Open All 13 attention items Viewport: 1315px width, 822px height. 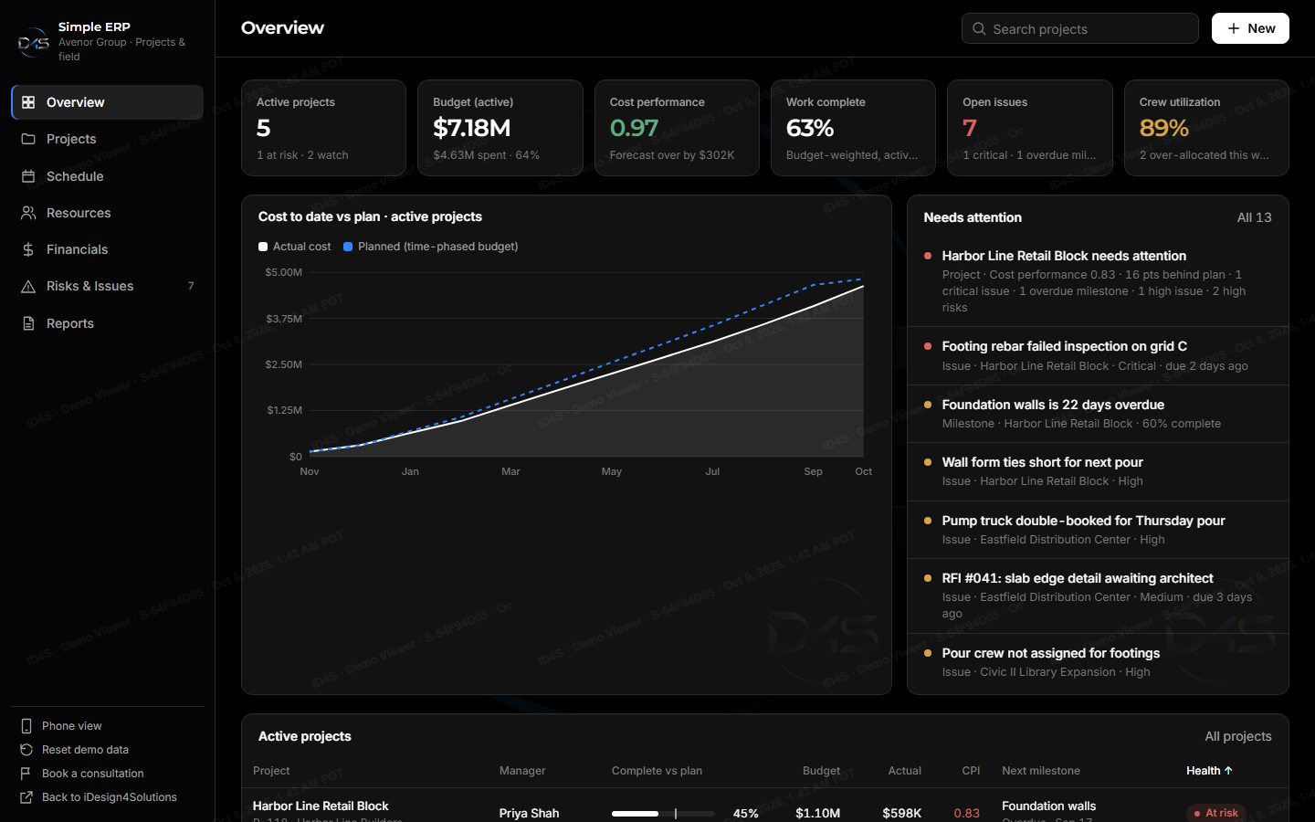[1254, 217]
